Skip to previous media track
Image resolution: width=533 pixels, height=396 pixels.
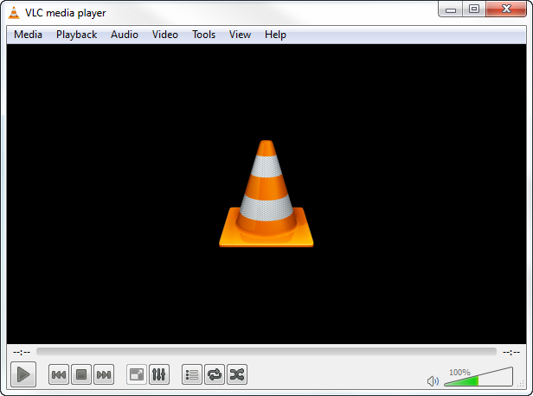click(x=59, y=374)
